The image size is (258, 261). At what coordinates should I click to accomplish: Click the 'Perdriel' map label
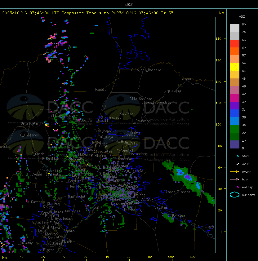(x=76, y=181)
